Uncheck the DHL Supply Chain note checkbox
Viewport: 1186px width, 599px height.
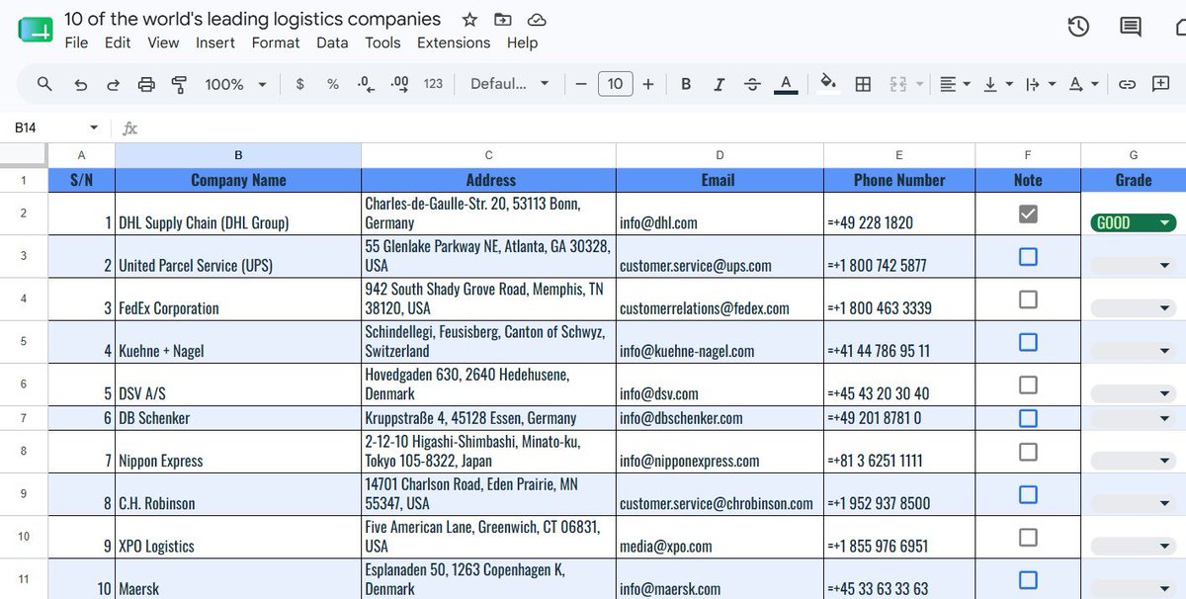[1028, 214]
